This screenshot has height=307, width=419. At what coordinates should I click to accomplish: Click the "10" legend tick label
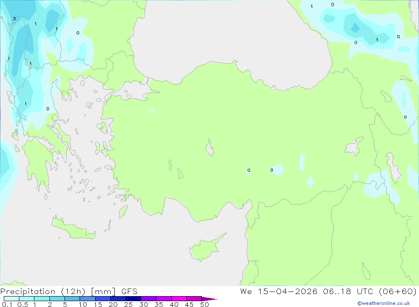(x=83, y=304)
